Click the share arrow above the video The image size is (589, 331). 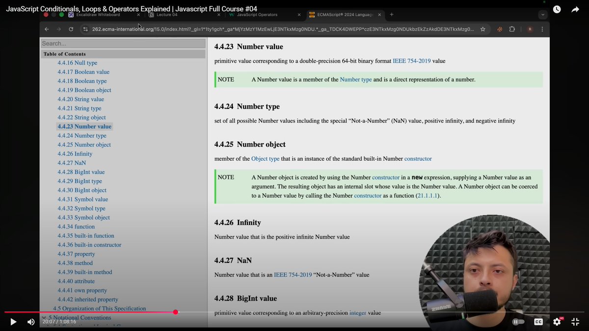point(575,9)
